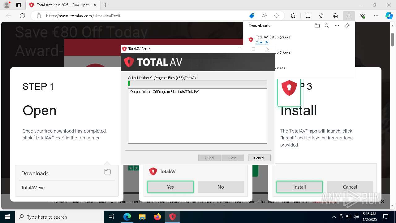Image resolution: width=396 pixels, height=223 pixels.
Task: Click the TotalAV shield logo in installer header
Action: pos(129,62)
